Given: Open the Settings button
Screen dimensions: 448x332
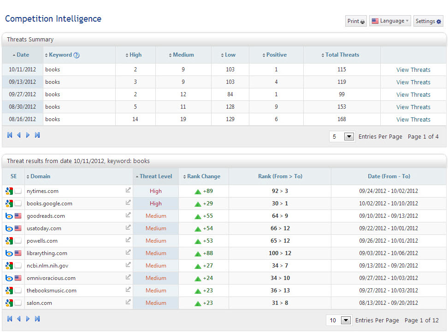Looking at the screenshot, I should click(428, 21).
